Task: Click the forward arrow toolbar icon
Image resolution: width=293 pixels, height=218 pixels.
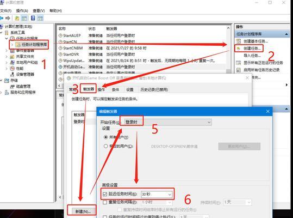Action: [8, 18]
